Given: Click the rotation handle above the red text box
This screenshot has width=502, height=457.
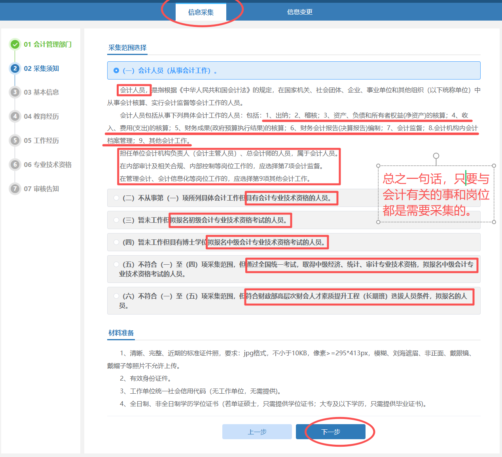Looking at the screenshot, I should click(436, 156).
